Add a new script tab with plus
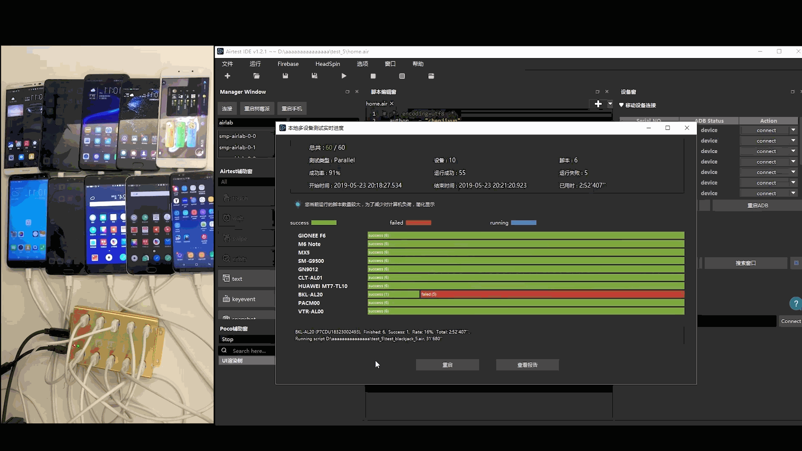This screenshot has height=451, width=802. click(x=598, y=104)
